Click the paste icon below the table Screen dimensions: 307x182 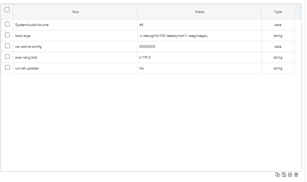click(x=284, y=175)
